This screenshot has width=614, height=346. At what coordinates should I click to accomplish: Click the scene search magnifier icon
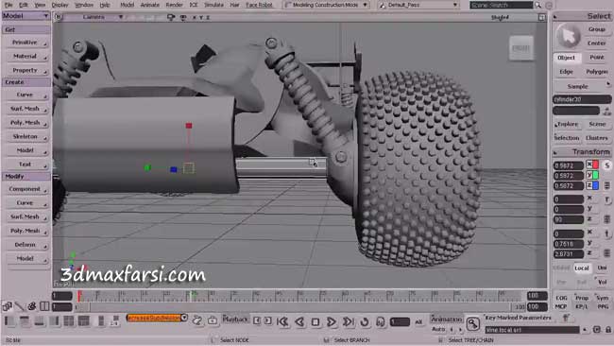[x=538, y=5]
